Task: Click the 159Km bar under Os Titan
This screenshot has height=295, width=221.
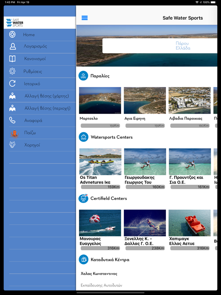Action: coord(101,187)
